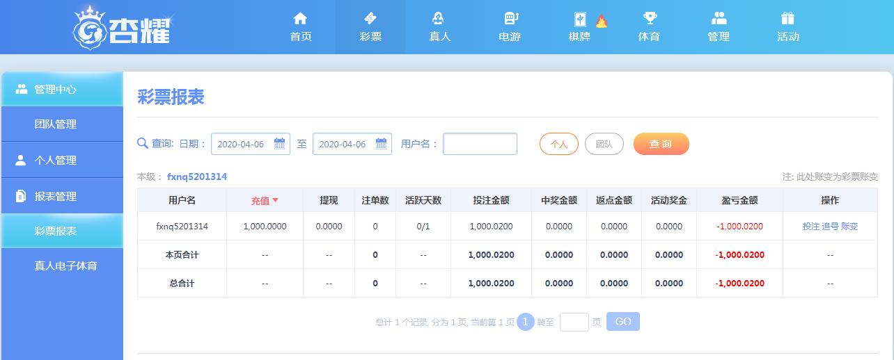Screen dimensions: 894x360
Task: Open calendar icon of start date
Action: 279,144
